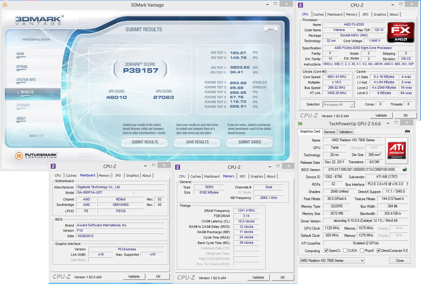Click Validate in the Memory CPU-Z window
This screenshot has width=421, height=284.
pos(258,277)
